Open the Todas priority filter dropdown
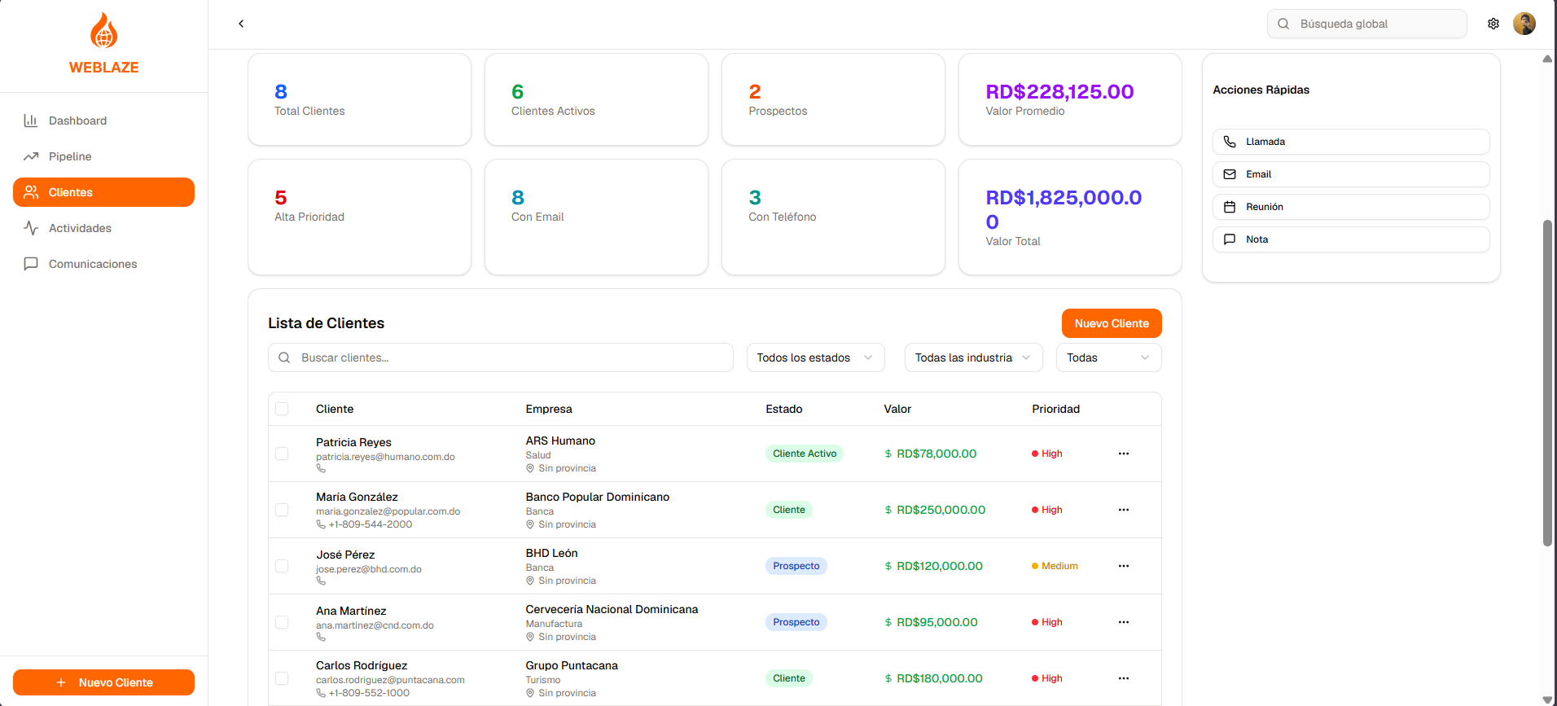This screenshot has height=706, width=1557. (x=1108, y=357)
